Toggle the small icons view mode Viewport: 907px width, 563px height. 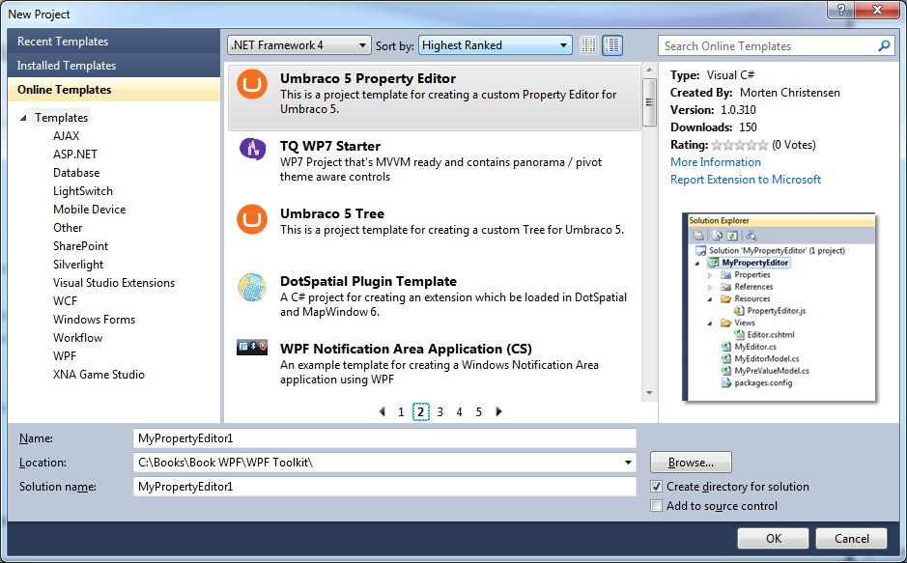(x=587, y=43)
